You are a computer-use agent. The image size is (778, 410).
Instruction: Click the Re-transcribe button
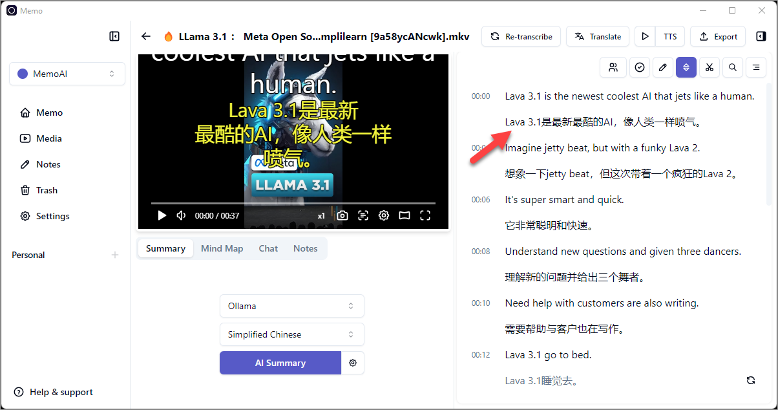pyautogui.click(x=521, y=37)
